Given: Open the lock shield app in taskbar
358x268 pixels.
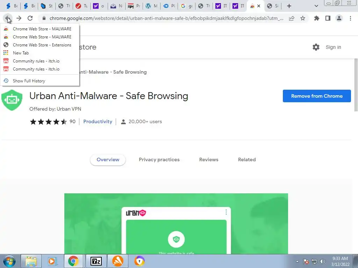Looking at the screenshot, I should (139, 261).
